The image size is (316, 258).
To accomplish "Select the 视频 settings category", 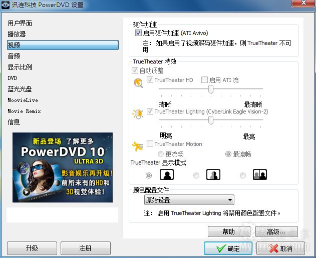I will tap(63, 45).
